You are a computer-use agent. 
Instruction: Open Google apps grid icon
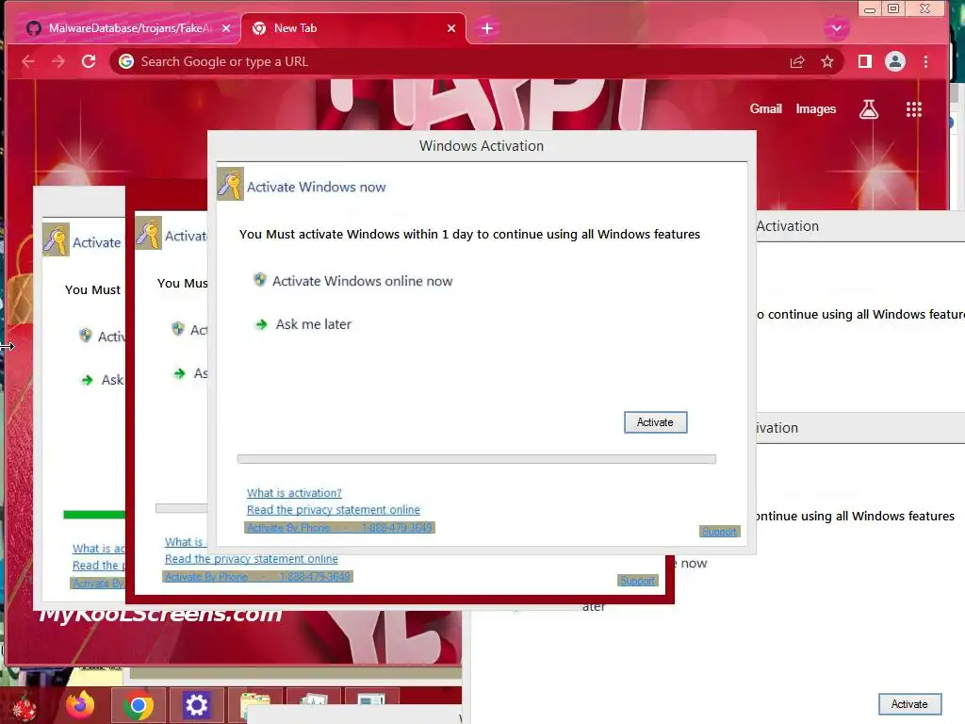click(914, 109)
